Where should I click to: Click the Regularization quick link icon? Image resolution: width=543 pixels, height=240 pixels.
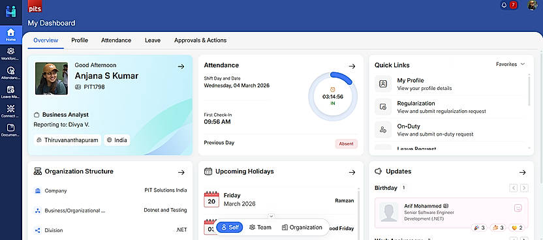(383, 107)
